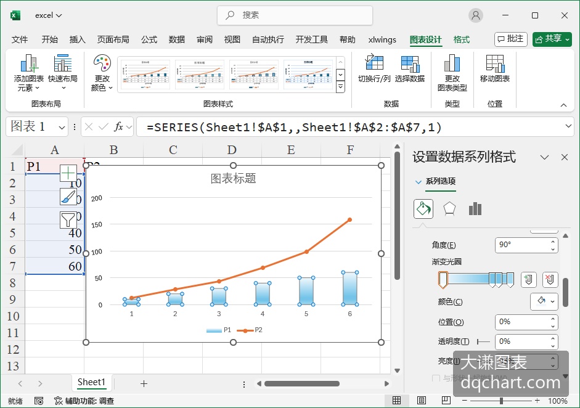Click the Insert Function fx icon
Screen dimensions: 580x408
pyautogui.click(x=118, y=127)
